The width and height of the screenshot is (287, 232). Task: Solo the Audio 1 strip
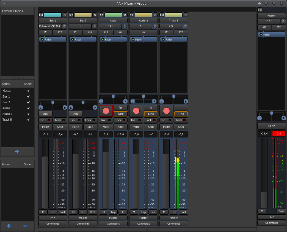(151, 127)
